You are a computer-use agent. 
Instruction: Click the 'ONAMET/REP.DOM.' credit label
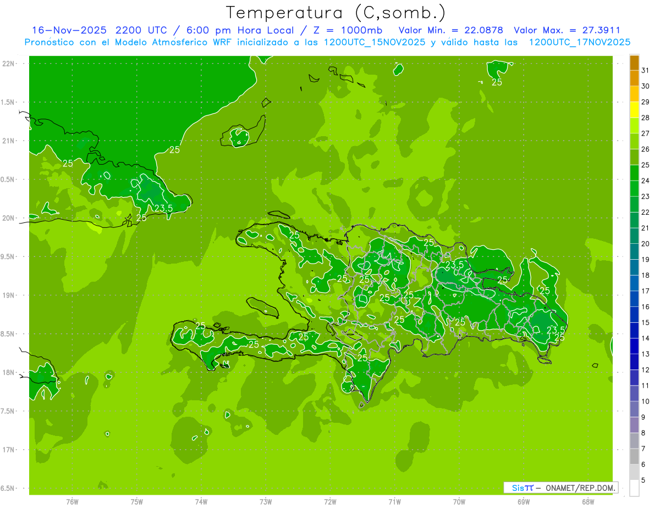click(x=581, y=488)
